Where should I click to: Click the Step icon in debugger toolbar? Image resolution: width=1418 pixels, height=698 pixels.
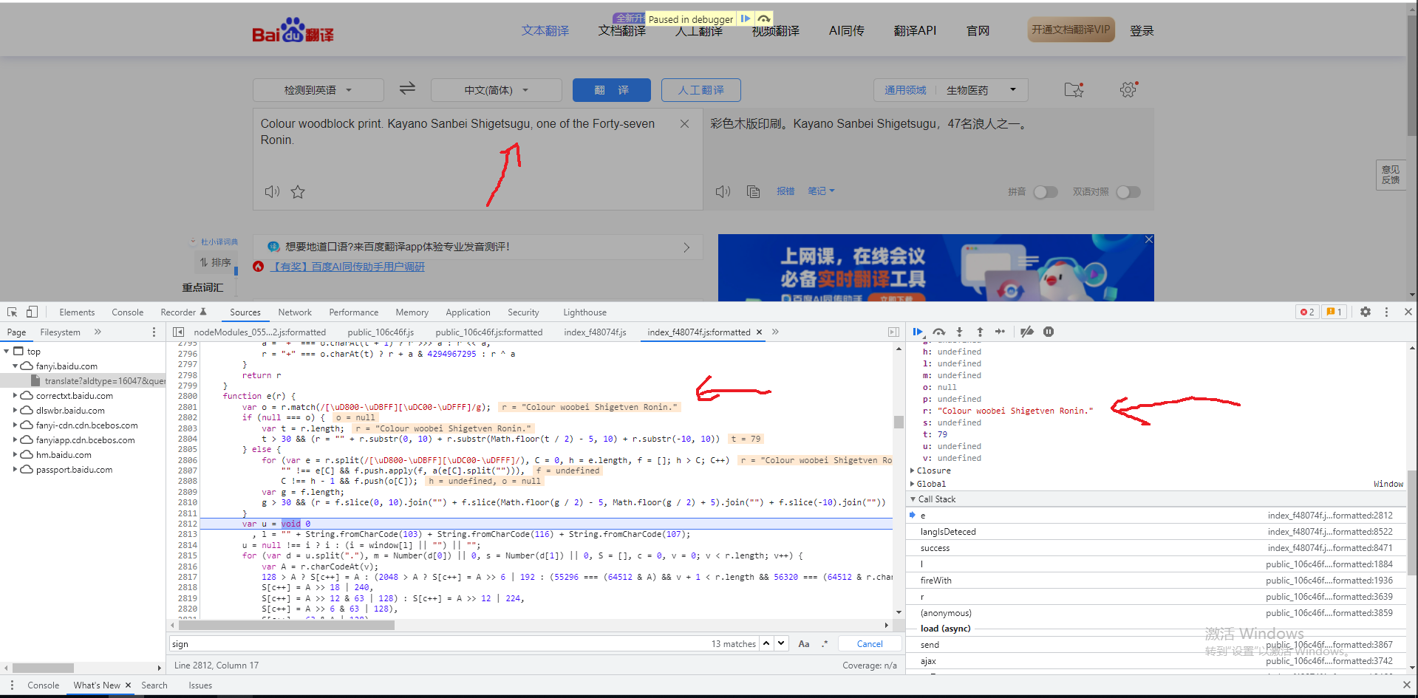[x=1000, y=332]
